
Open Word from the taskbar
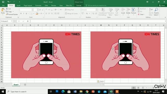75,92
